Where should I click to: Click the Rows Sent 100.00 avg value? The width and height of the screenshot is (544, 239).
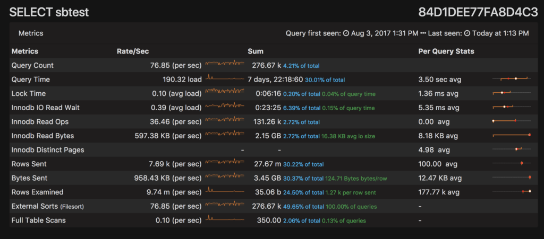point(438,164)
